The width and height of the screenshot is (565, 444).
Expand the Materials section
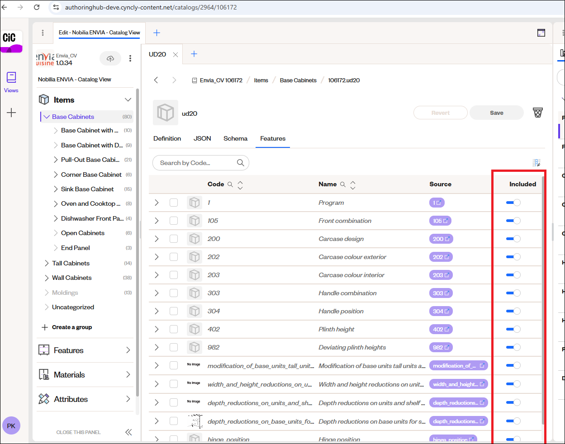128,375
